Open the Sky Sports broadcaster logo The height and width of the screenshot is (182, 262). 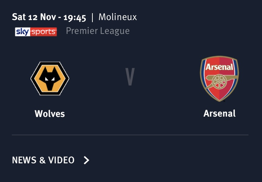click(36, 32)
